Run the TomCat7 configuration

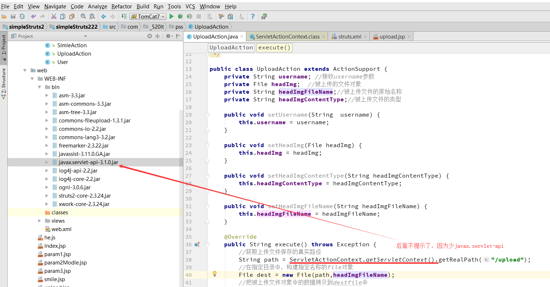click(171, 16)
